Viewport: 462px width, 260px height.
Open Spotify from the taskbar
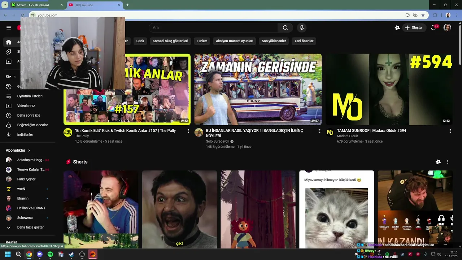coord(50,254)
